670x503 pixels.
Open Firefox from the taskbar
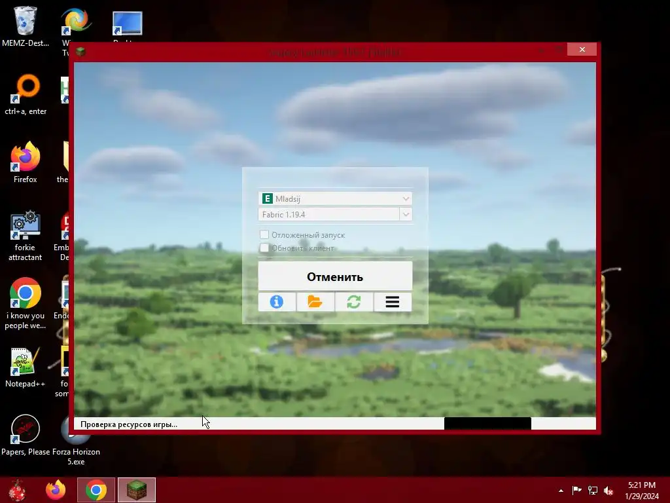coord(56,490)
